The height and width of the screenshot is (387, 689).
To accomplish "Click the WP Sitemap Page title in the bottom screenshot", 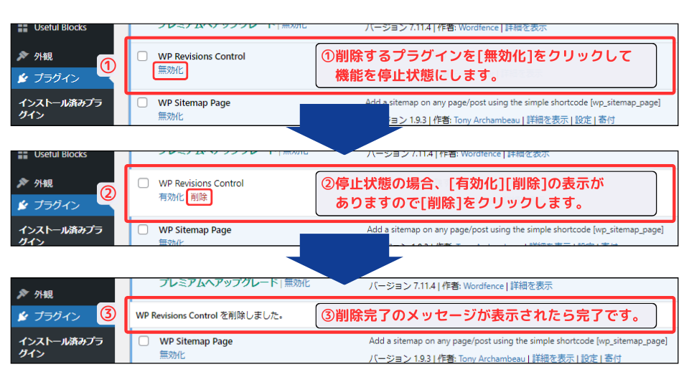I will tap(196, 341).
